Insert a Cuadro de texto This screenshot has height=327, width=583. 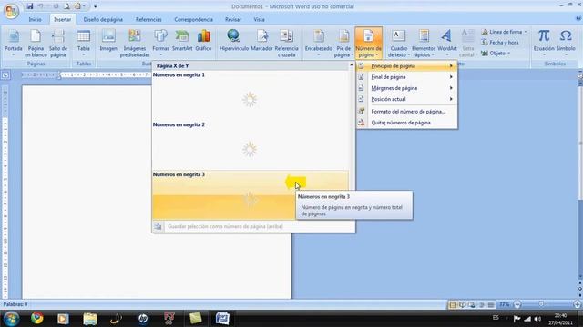tap(399, 44)
